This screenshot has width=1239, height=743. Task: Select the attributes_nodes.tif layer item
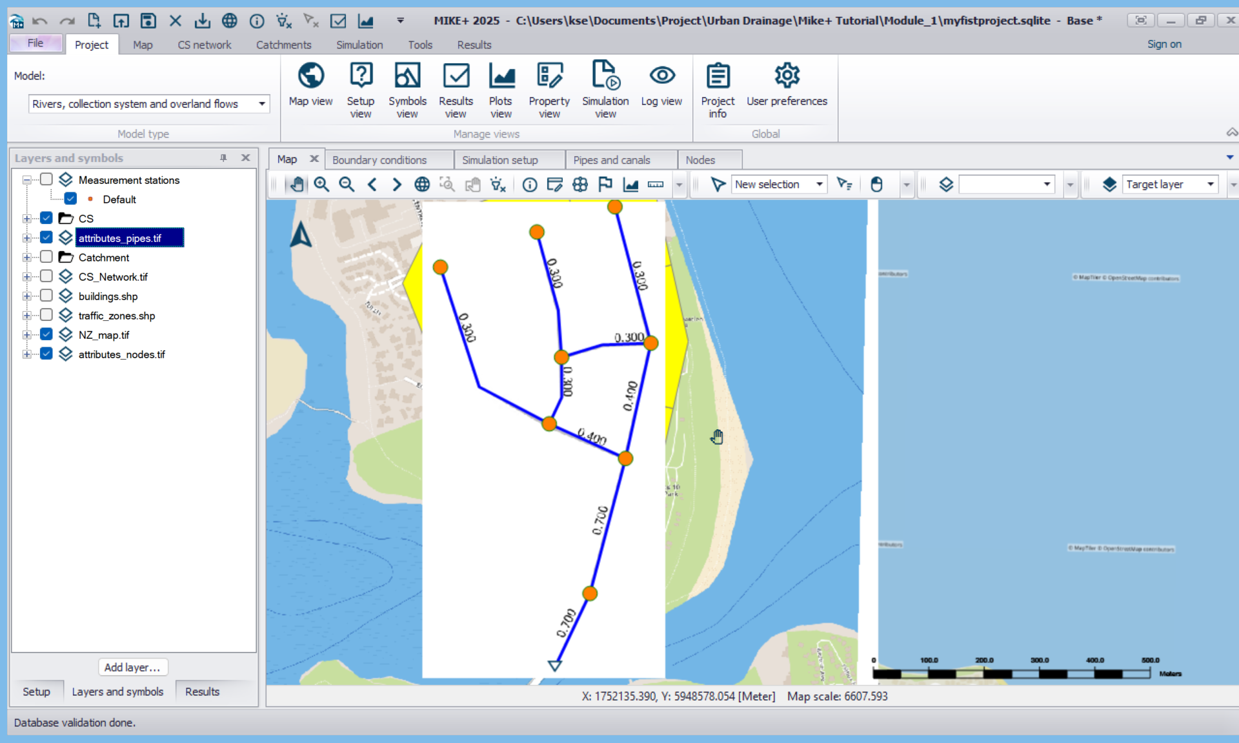point(121,354)
